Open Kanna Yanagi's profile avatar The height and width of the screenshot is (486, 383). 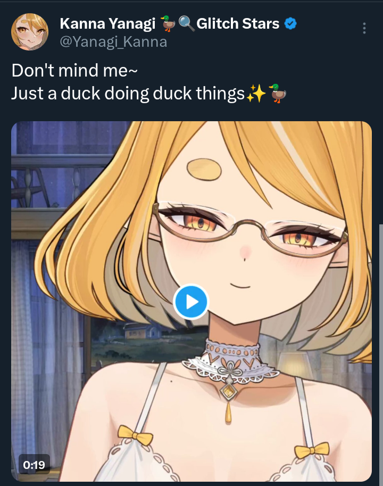tap(30, 31)
